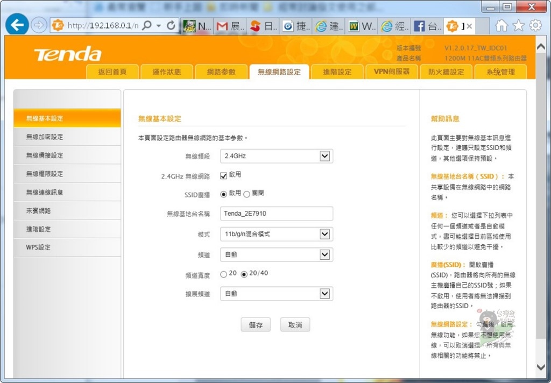This screenshot has width=551, height=383.
Task: Click the address bar search magnifier icon
Action: [x=146, y=25]
